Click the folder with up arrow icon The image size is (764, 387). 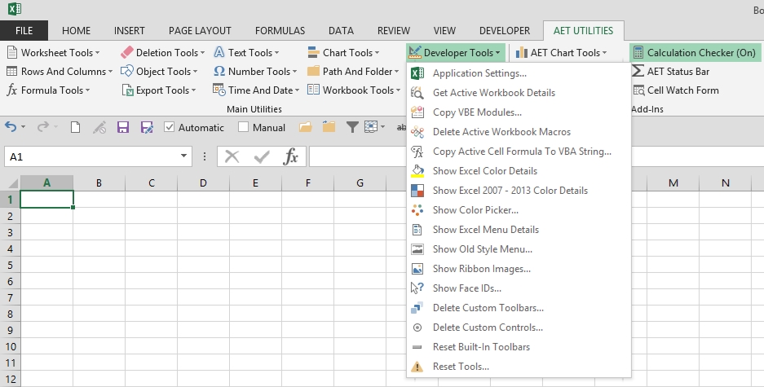[x=329, y=127]
